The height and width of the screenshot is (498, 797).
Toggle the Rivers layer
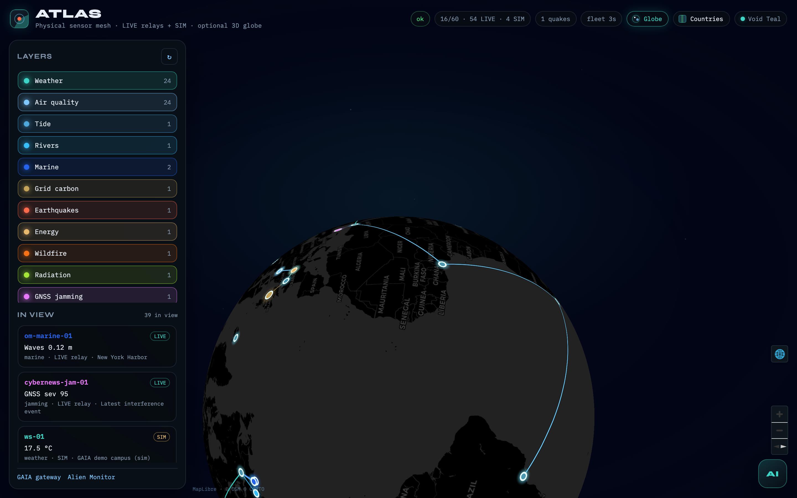pyautogui.click(x=97, y=145)
